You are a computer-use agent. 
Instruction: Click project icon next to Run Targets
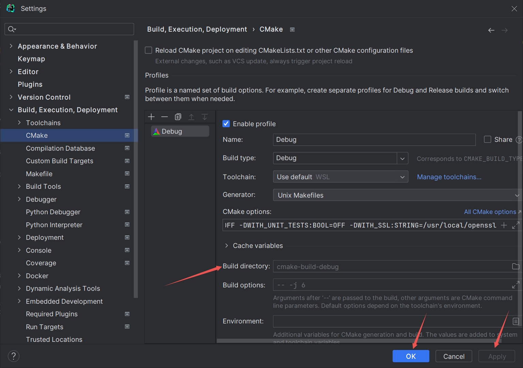(127, 327)
